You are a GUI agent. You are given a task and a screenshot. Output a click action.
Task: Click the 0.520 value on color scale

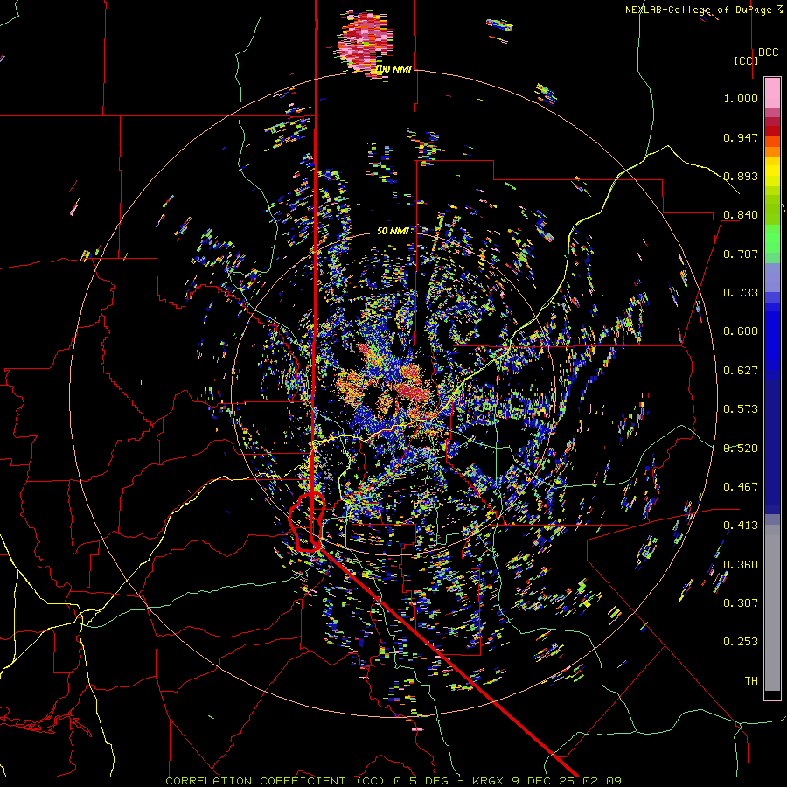[741, 449]
